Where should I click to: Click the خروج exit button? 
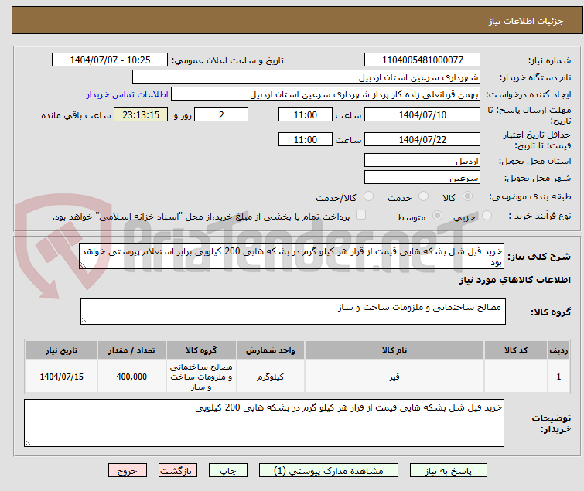click(128, 471)
